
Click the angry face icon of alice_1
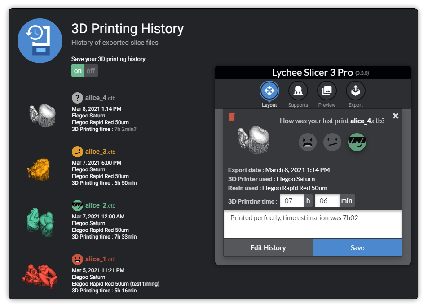tap(77, 259)
